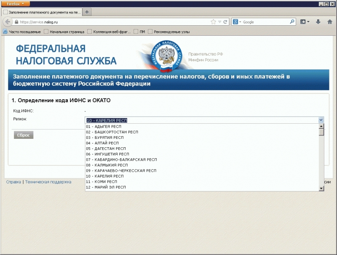Click into the URL address field

[x=114, y=22]
